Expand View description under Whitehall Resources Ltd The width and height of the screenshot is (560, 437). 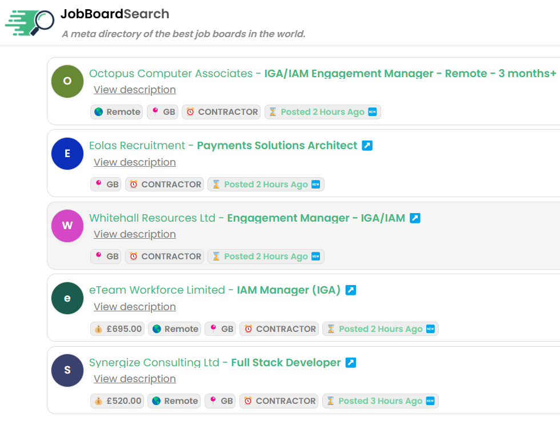135,234
